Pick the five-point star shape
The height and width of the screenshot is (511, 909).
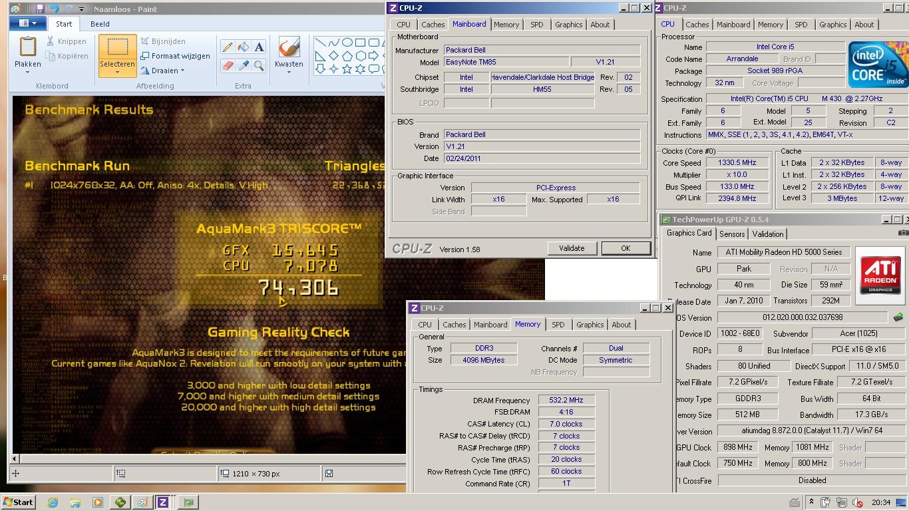coord(347,69)
